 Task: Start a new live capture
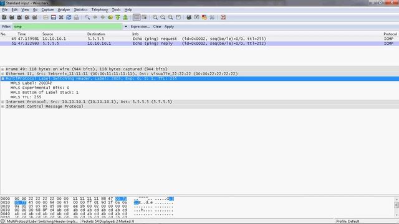[19, 17]
